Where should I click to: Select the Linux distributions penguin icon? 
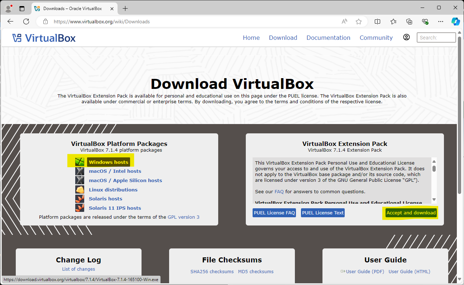pyautogui.click(x=80, y=189)
